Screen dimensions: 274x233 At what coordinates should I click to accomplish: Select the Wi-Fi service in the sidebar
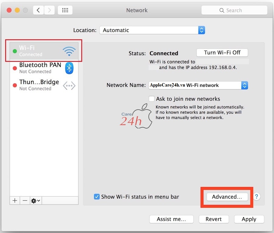(x=44, y=51)
